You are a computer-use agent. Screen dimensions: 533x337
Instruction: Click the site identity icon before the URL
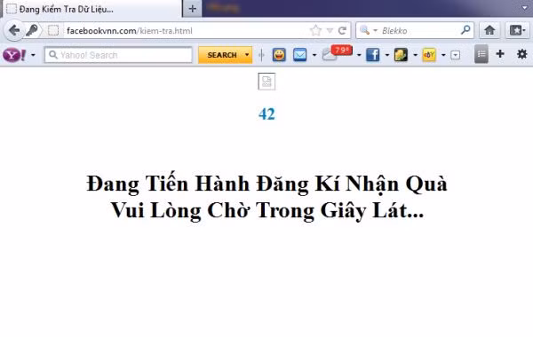point(53,30)
